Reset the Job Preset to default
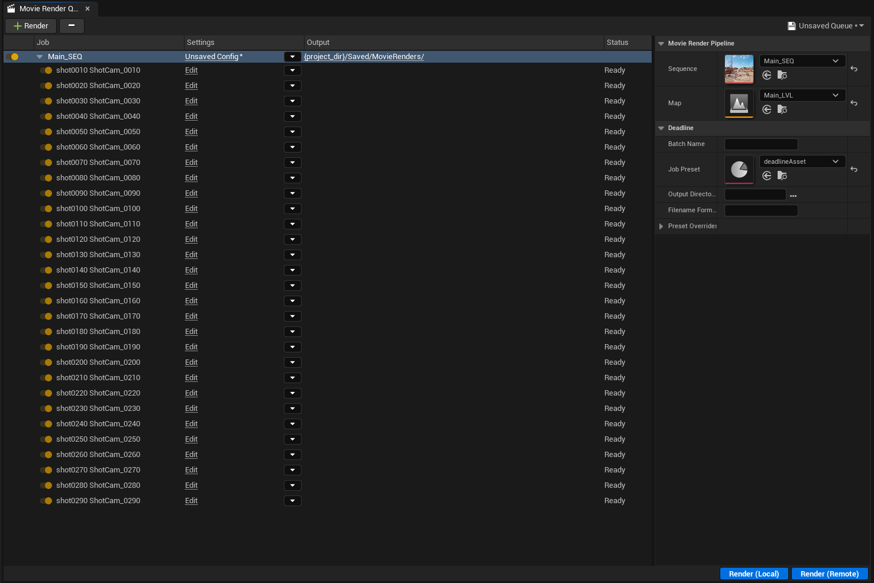The width and height of the screenshot is (874, 583). 854,170
